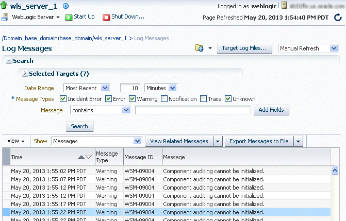This screenshot has height=221, width=346.
Task: Click the select-all table corner cell
Action: (x=6, y=157)
